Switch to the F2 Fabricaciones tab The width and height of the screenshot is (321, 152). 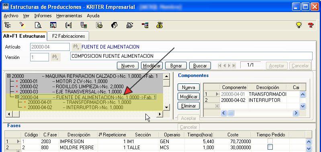[x=68, y=36]
